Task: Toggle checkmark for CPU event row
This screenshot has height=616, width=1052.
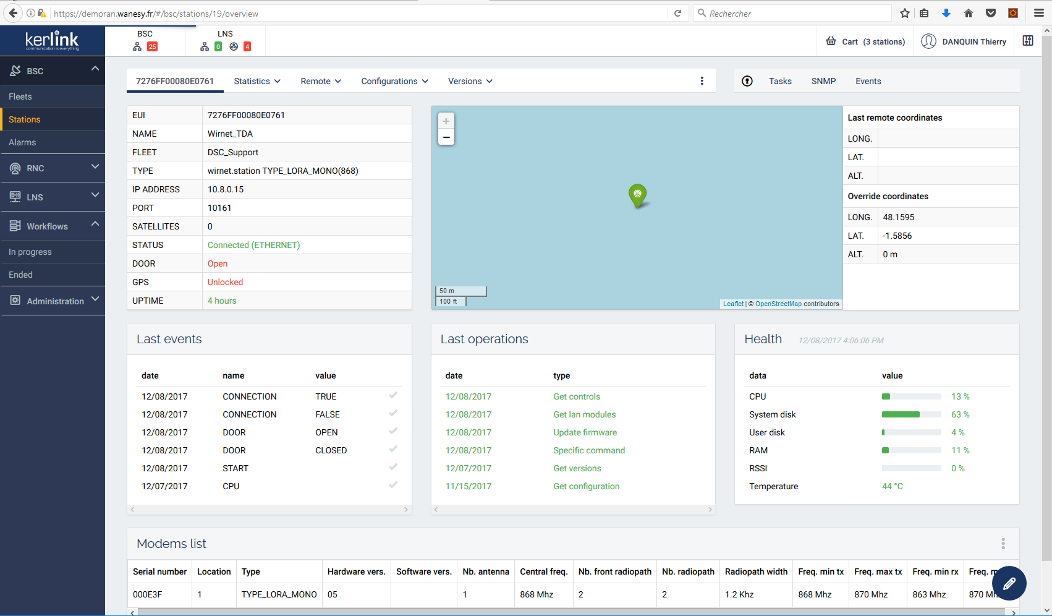Action: click(393, 485)
